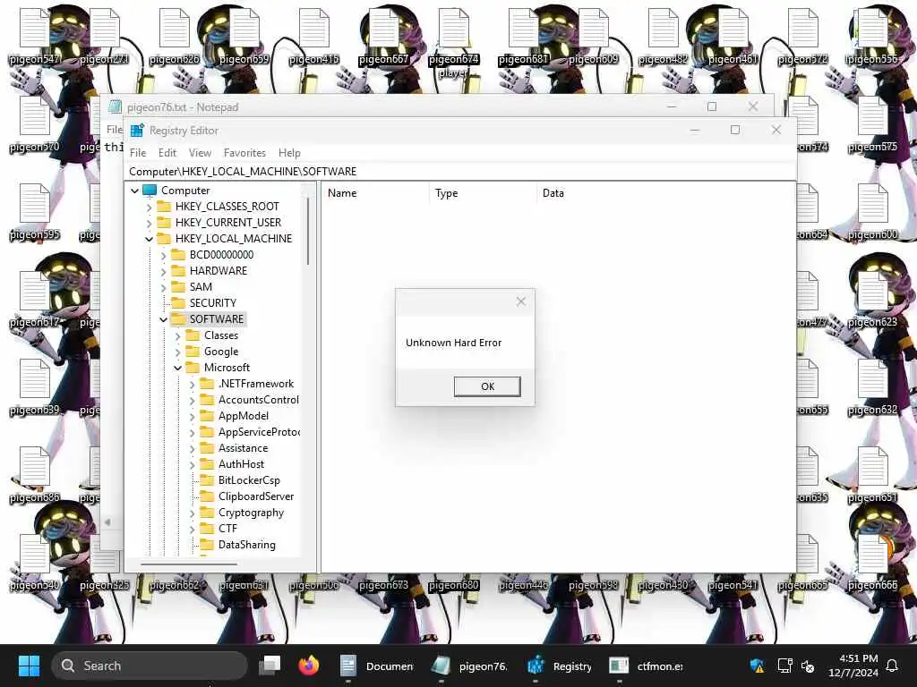
Task: Open the clock and date flyout
Action: 853,666
